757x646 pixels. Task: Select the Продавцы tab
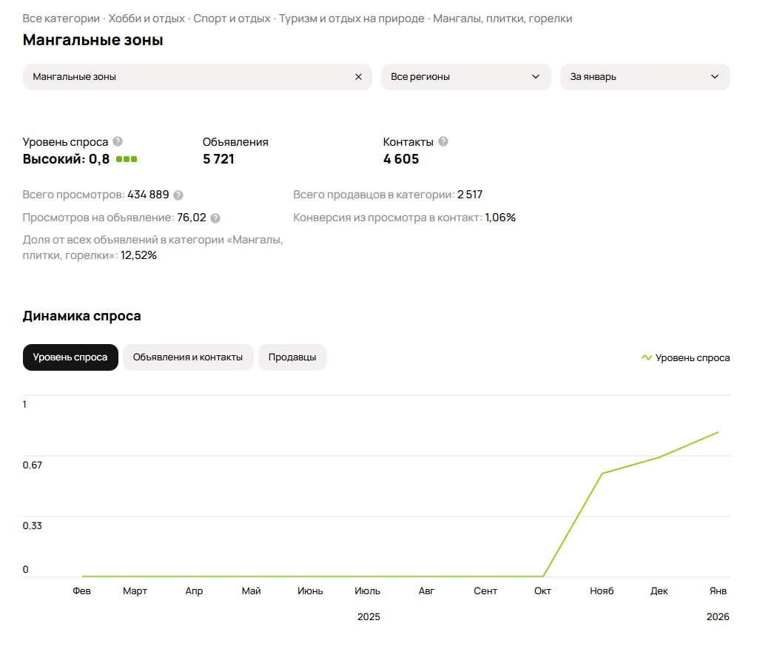point(292,357)
